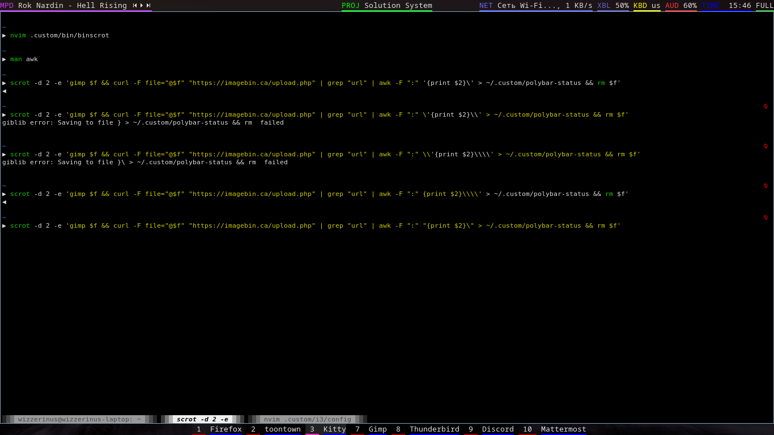Screen dimensions: 774x435
Task: Click the FULL battery indicator
Action: pyautogui.click(x=764, y=5)
